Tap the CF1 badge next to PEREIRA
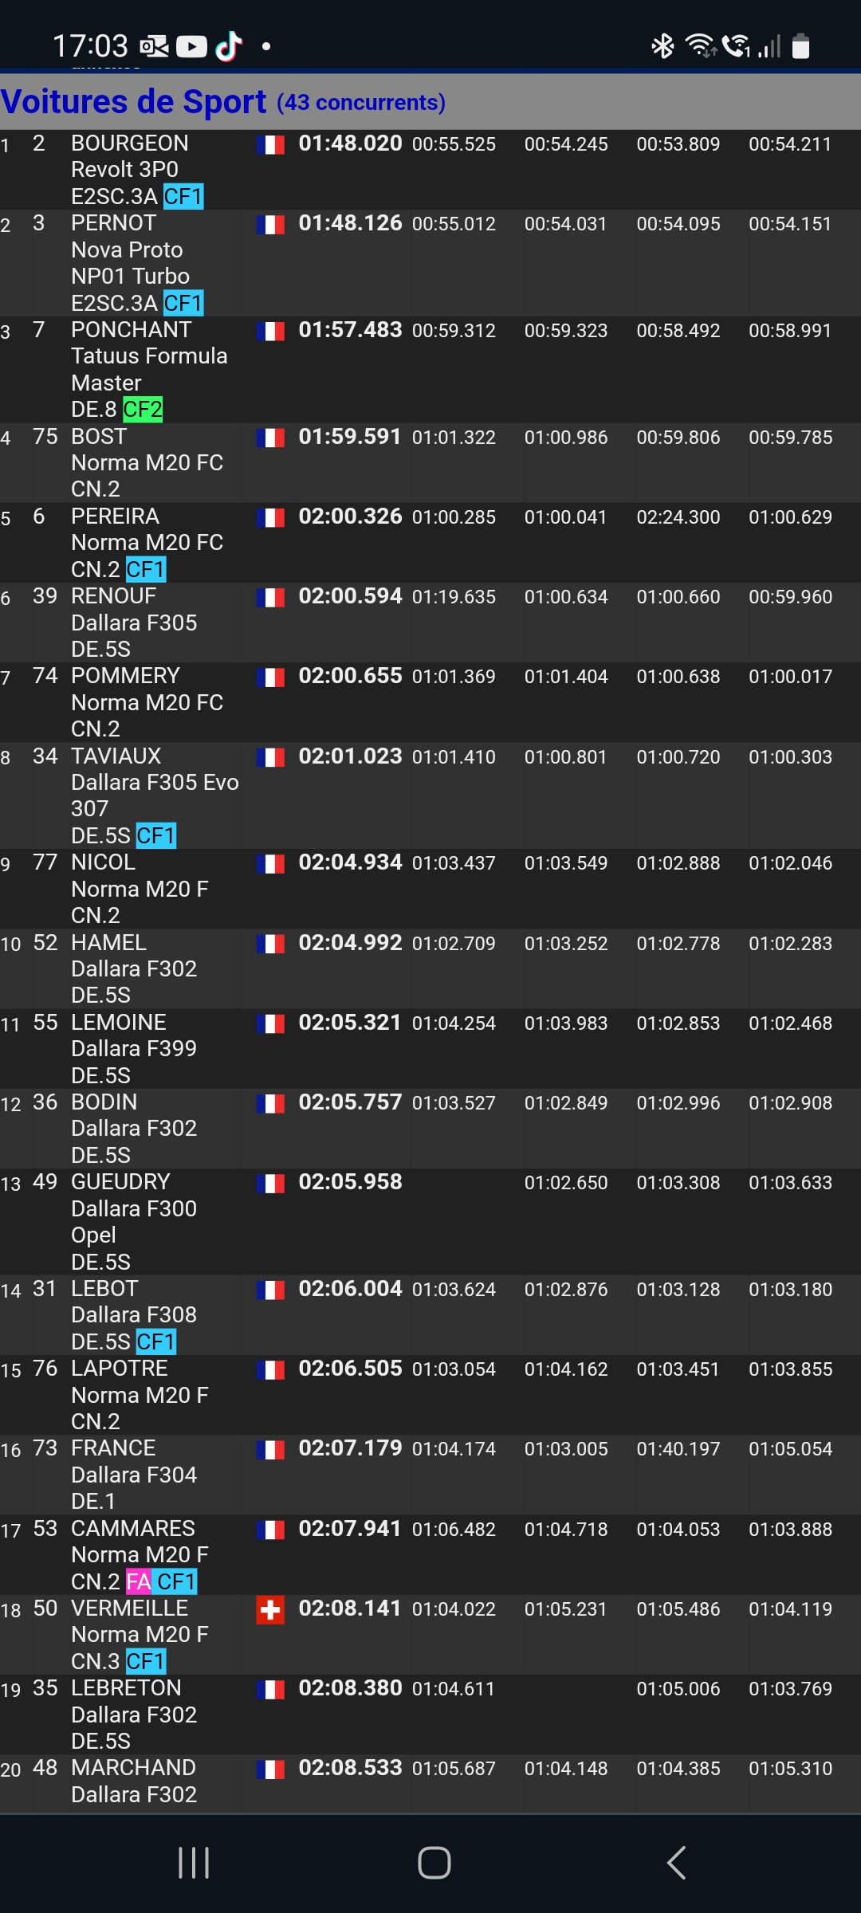Image resolution: width=861 pixels, height=1913 pixels. coord(146,569)
